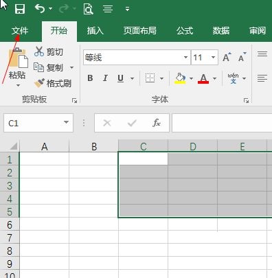Click cell A1
The width and height of the screenshot is (272, 278).
(45, 159)
